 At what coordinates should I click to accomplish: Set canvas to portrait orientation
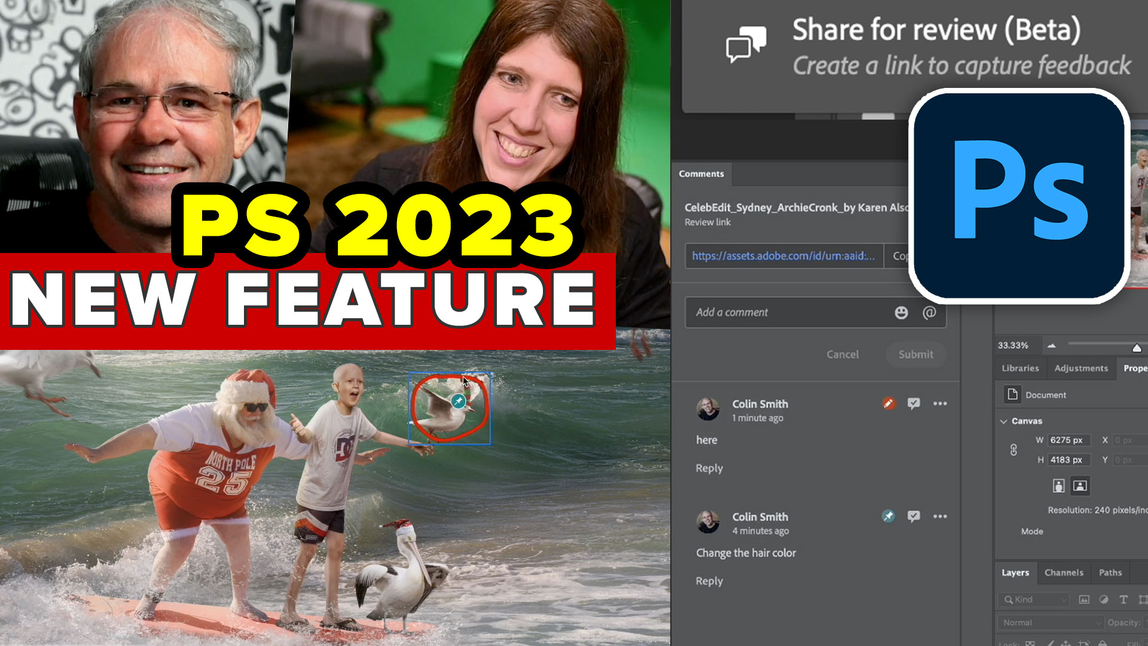coord(1058,486)
